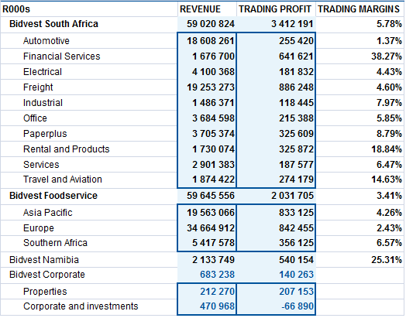Click Automotive trading profit 255 420

pyautogui.click(x=296, y=41)
